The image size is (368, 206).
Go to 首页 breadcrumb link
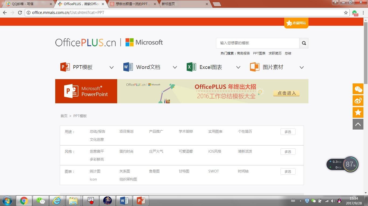click(x=64, y=116)
